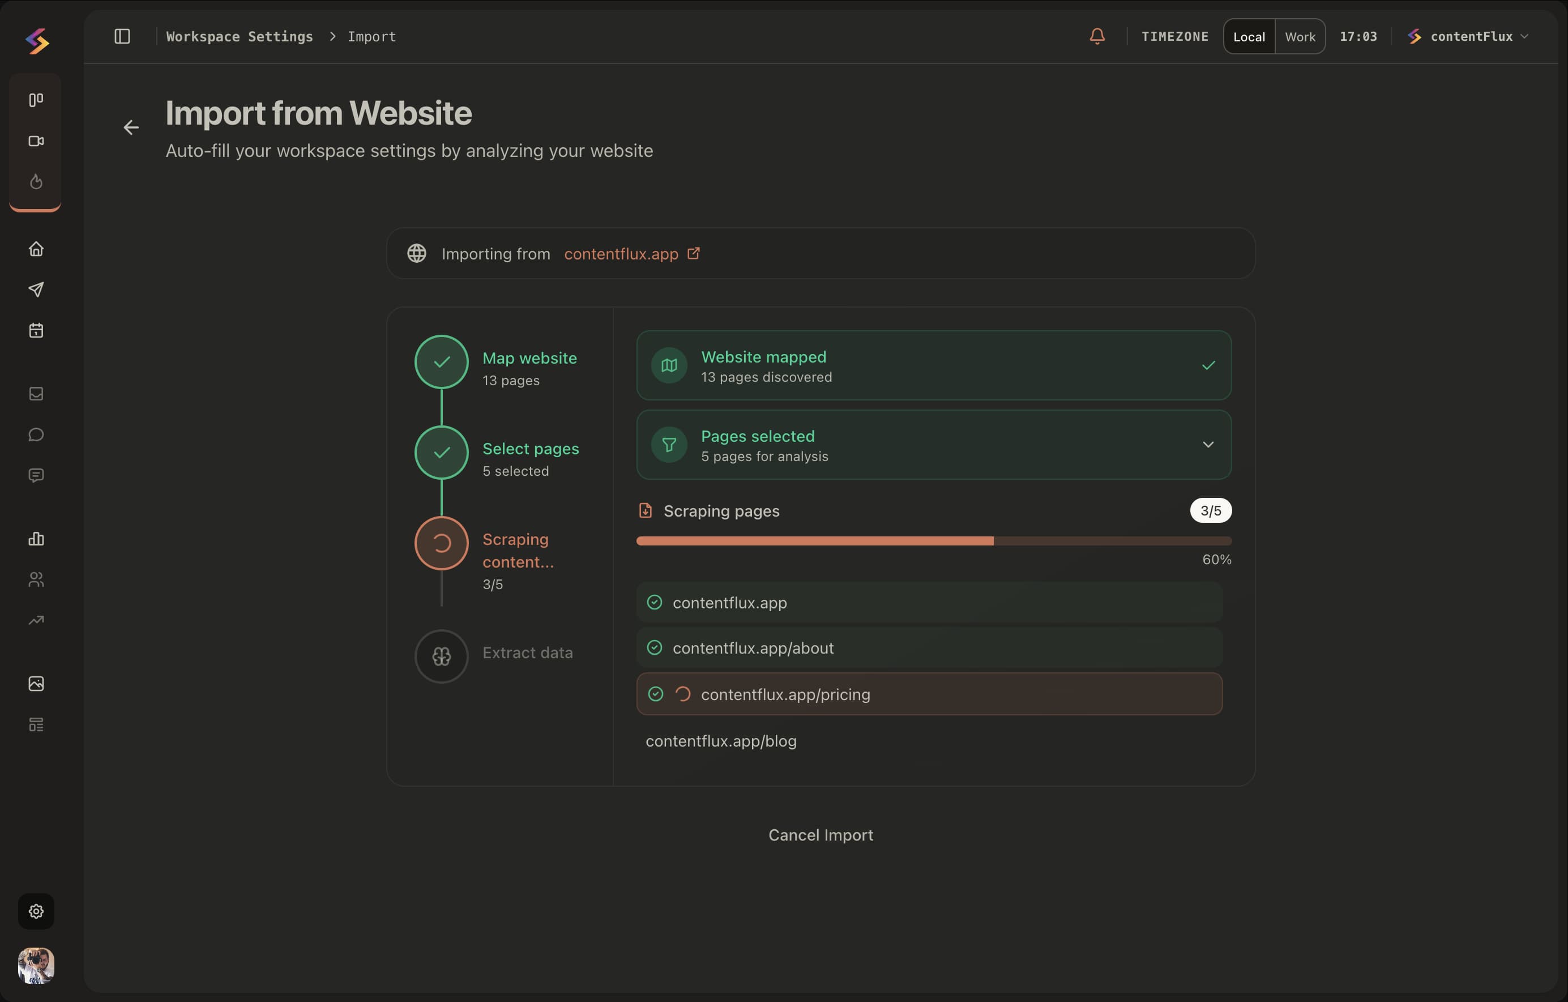Click the notification bell icon
Screen dimensions: 1568x1002
(x=1096, y=36)
